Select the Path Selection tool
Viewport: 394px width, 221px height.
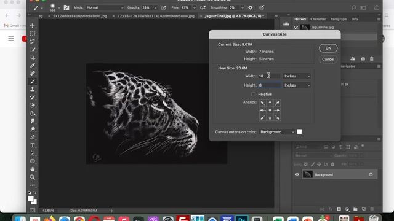(x=33, y=153)
